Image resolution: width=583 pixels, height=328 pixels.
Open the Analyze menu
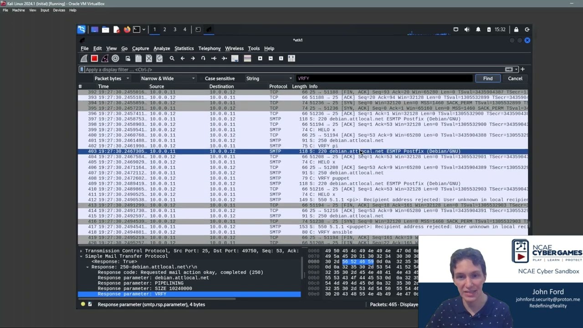point(161,48)
